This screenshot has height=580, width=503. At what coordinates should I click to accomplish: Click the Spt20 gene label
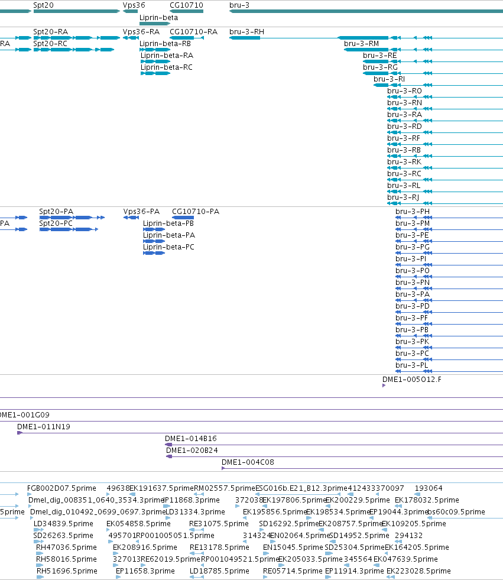tap(43, 5)
